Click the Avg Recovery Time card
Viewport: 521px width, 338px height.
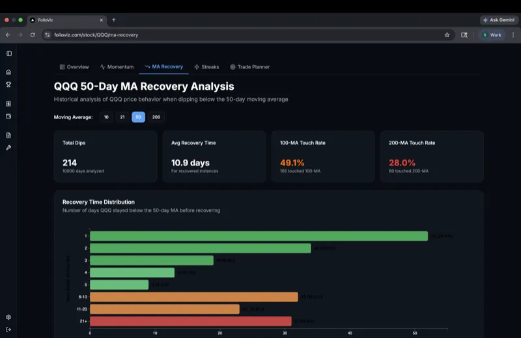coord(214,156)
